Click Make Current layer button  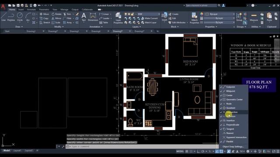[x=150, y=18]
